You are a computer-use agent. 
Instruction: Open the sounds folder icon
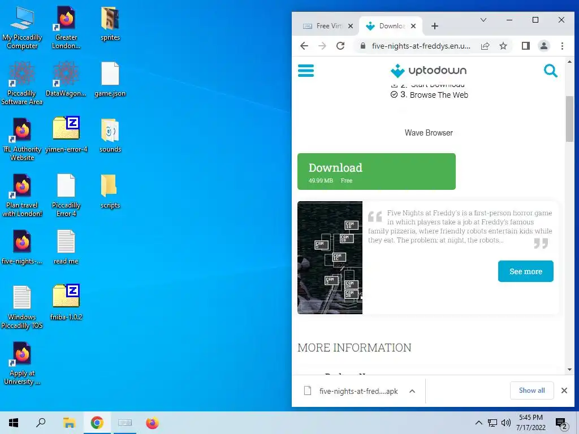click(110, 135)
